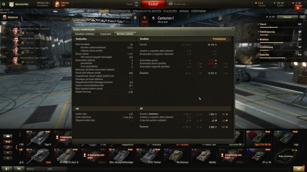Image resolution: width=307 pixels, height=172 pixels.
Task: Open the FEGYVERRAKTÁR menu item
Action: coord(120,11)
